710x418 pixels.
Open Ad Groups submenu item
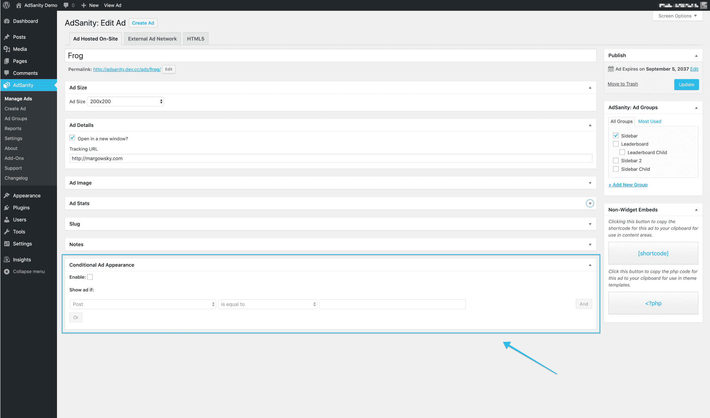point(16,119)
